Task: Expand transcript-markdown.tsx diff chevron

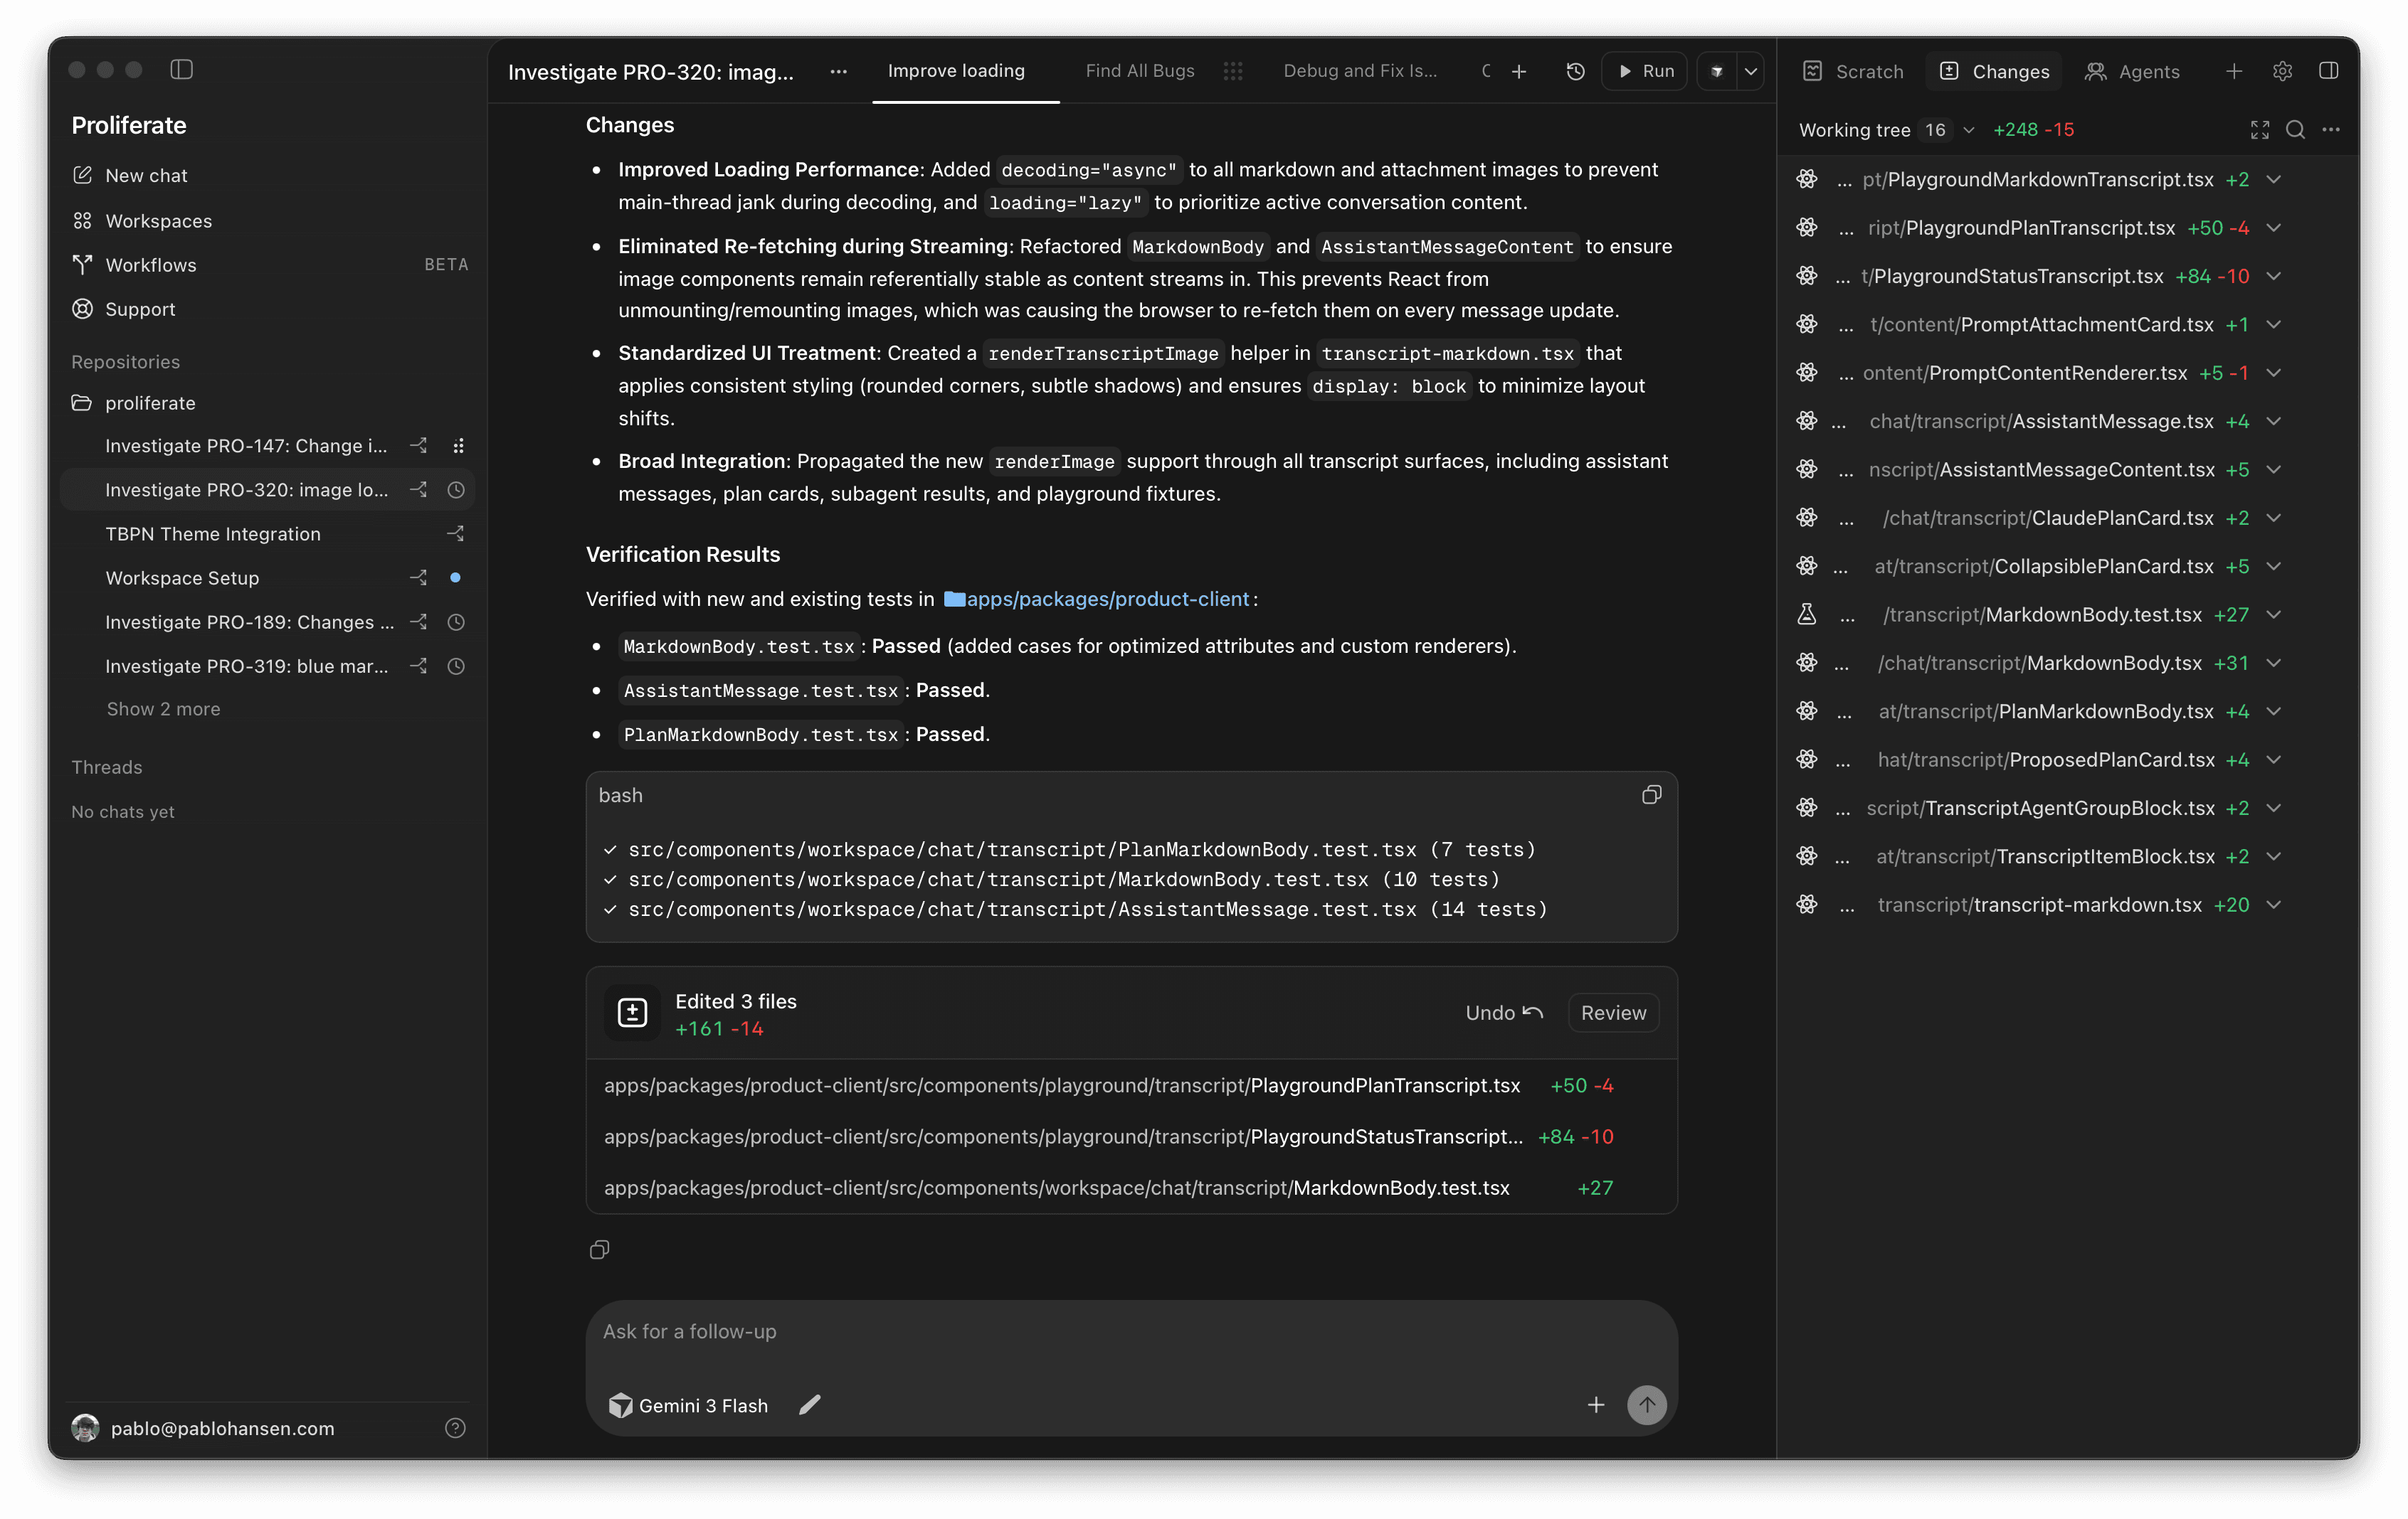Action: [2274, 905]
